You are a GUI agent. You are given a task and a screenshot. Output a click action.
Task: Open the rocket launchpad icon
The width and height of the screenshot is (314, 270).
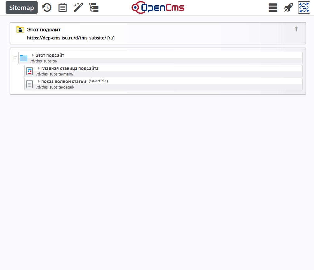click(288, 8)
